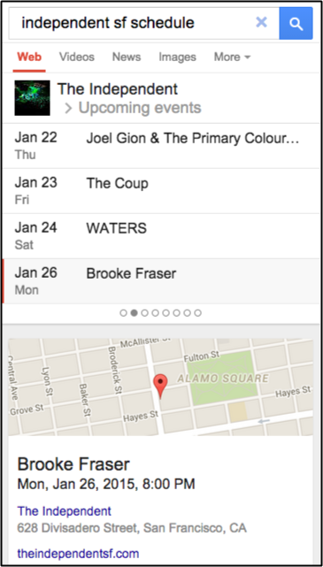Click inside the search input field
This screenshot has height=567, width=323.
[x=135, y=23]
